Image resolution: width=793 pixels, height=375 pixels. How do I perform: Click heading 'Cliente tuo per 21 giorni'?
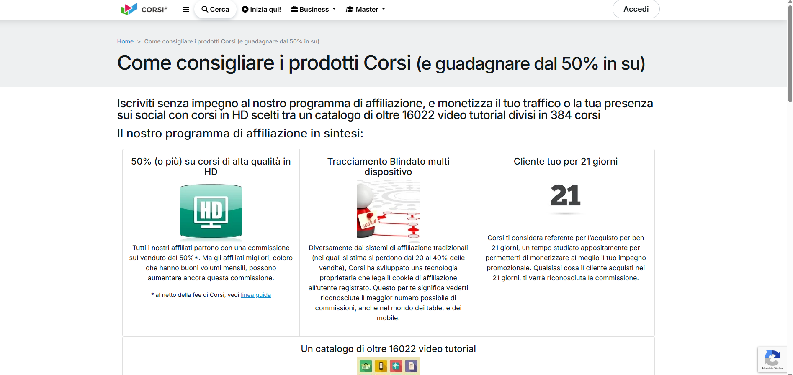(x=566, y=162)
